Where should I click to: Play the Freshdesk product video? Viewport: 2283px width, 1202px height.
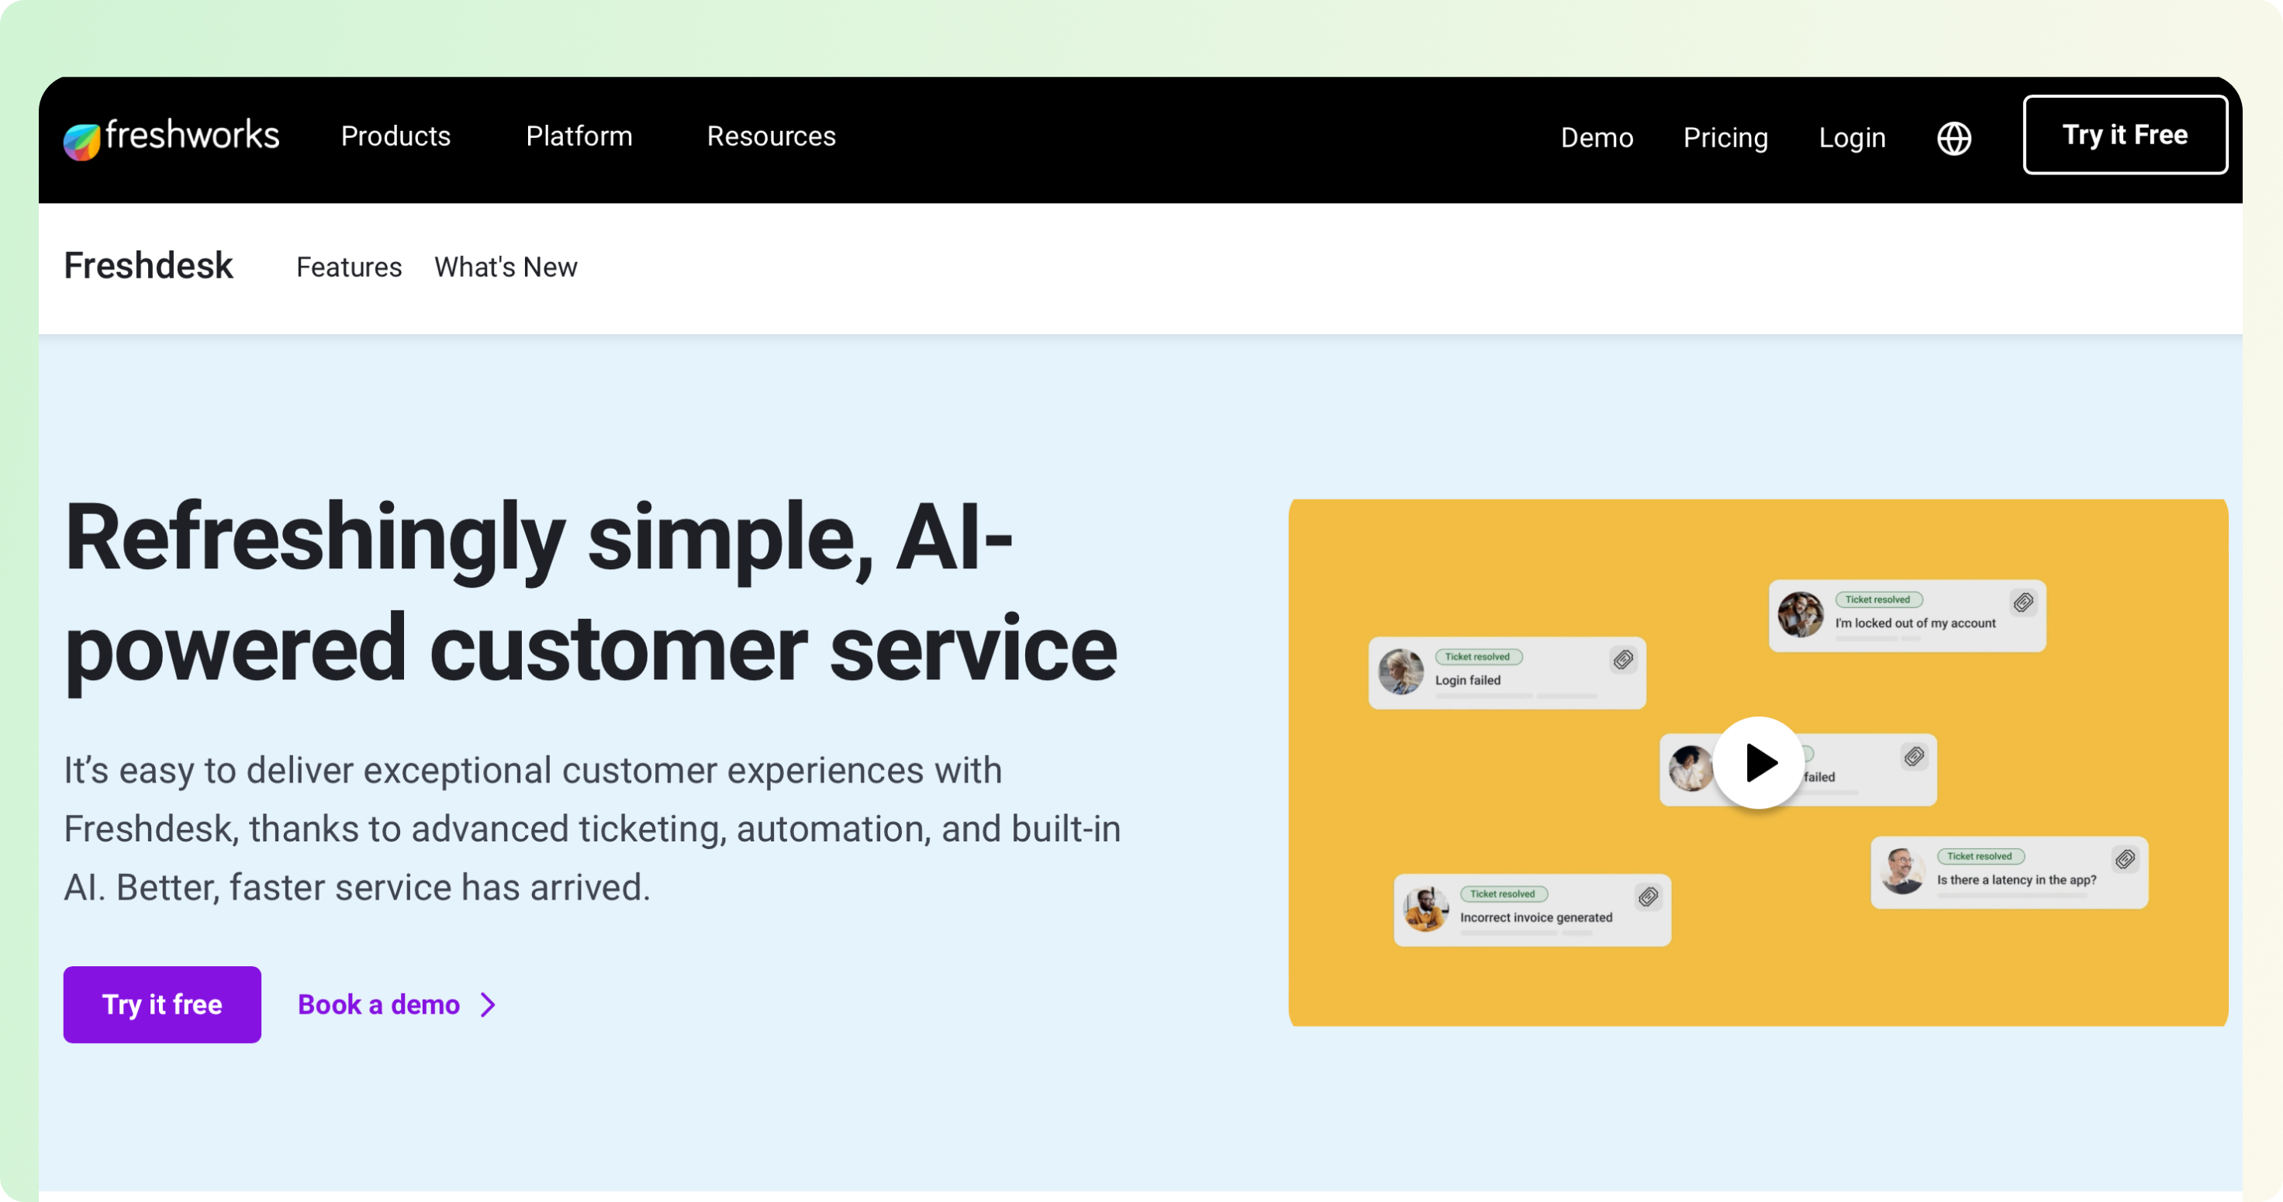point(1758,762)
